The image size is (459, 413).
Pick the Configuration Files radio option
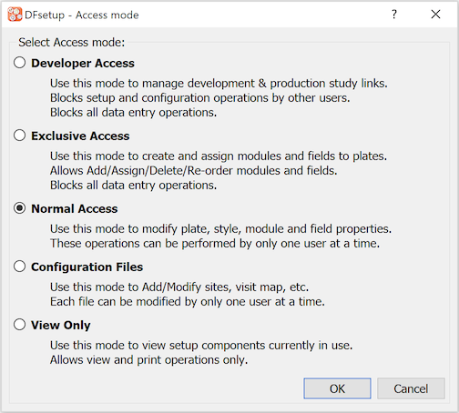pos(20,267)
